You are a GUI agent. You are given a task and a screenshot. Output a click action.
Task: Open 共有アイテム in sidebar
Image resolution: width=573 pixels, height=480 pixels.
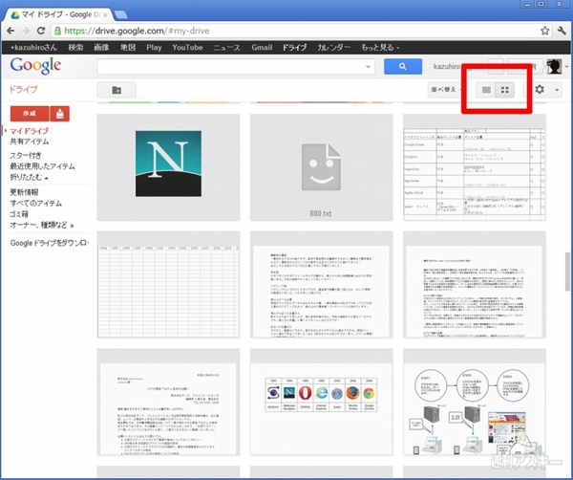coord(30,142)
